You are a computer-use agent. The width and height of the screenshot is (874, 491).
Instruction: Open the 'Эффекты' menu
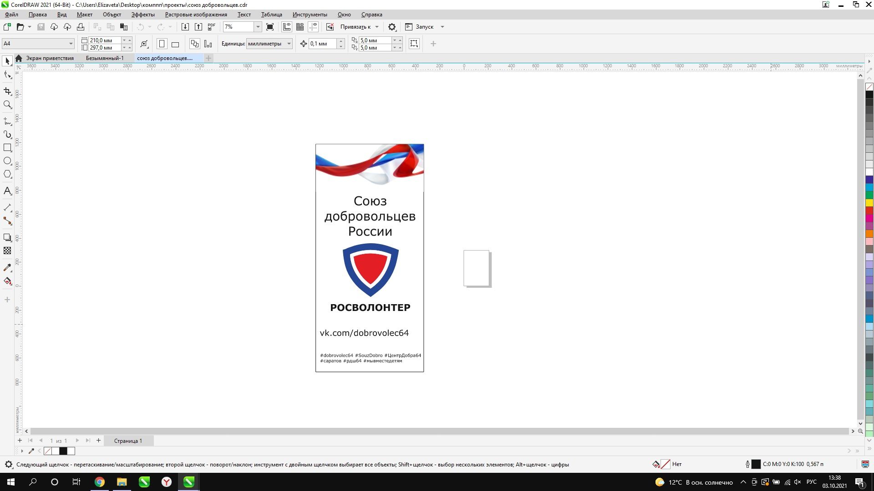point(143,15)
